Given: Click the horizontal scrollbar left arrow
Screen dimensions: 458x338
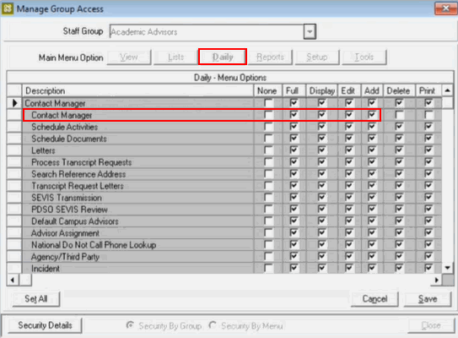Looking at the screenshot, I should coord(13,280).
